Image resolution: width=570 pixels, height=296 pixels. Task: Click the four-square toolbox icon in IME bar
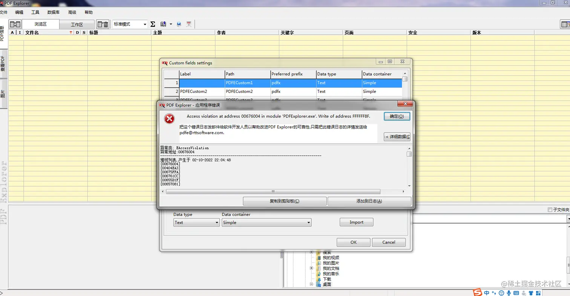click(538, 293)
